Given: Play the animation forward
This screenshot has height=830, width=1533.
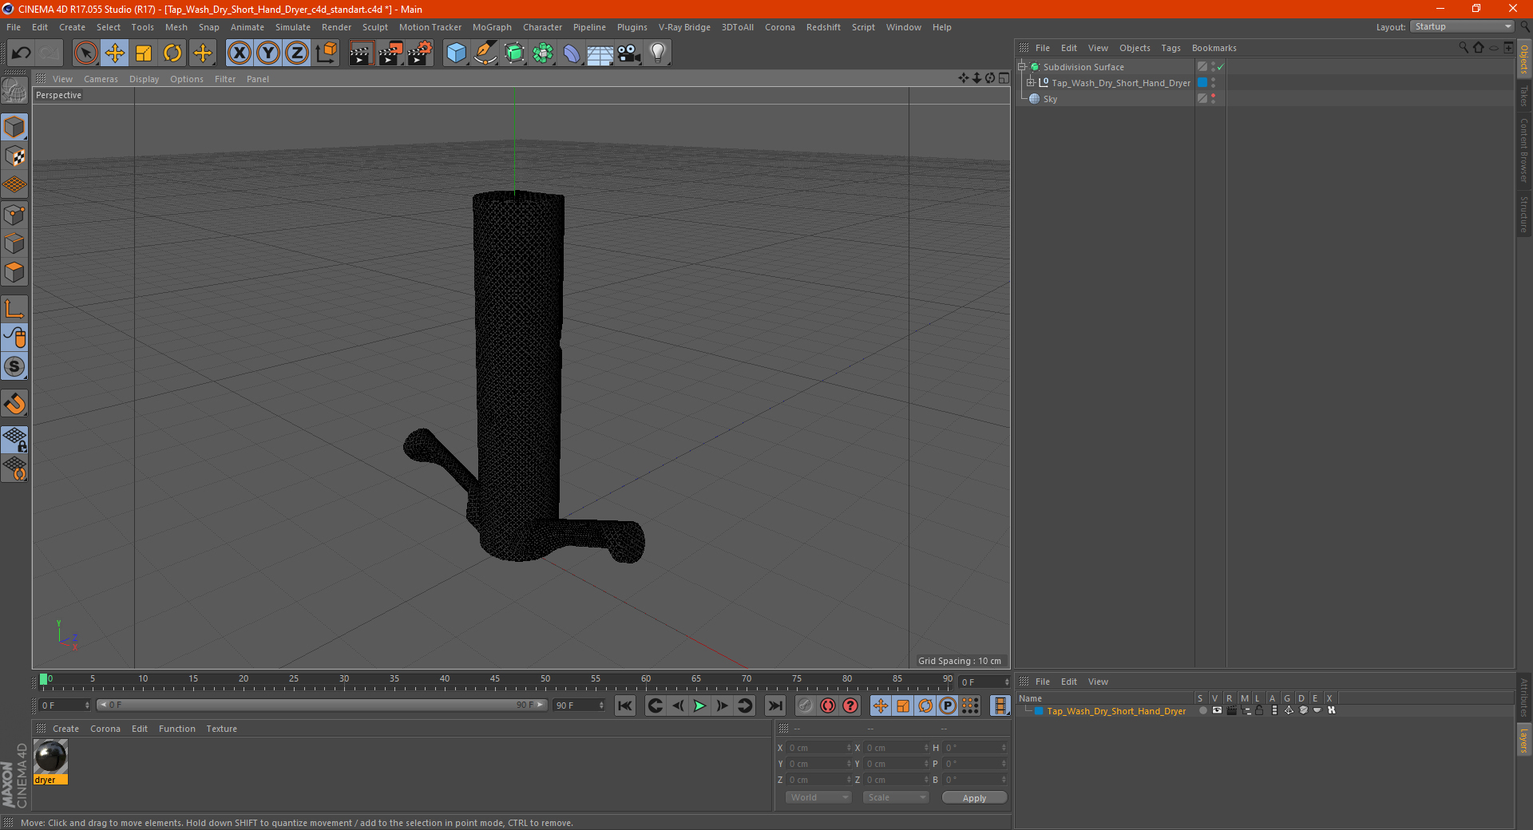Looking at the screenshot, I should pos(699,705).
